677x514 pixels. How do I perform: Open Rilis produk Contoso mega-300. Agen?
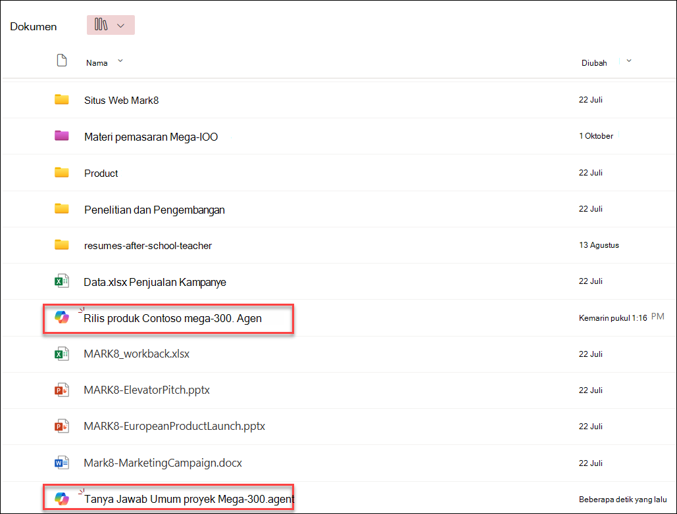[x=172, y=319]
